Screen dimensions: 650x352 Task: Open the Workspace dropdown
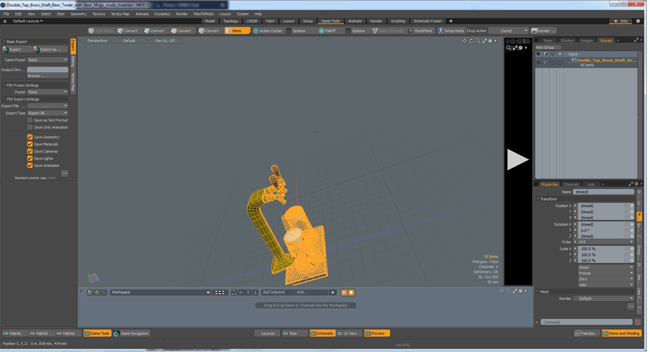(160, 292)
